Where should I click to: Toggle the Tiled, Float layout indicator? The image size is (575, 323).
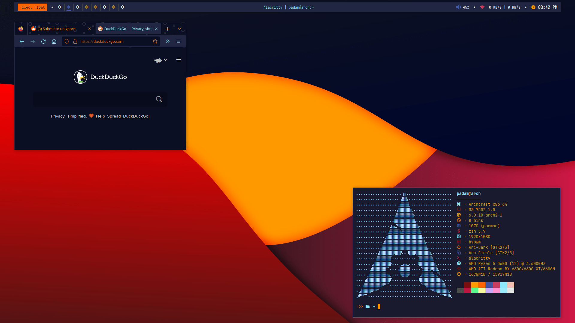pos(32,7)
